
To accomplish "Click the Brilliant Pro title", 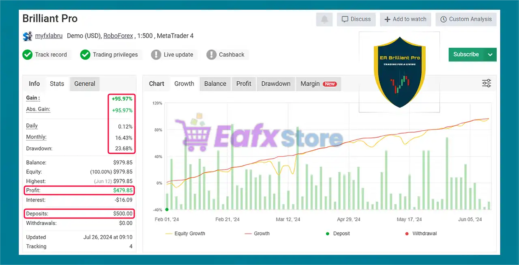I will tap(50, 19).
